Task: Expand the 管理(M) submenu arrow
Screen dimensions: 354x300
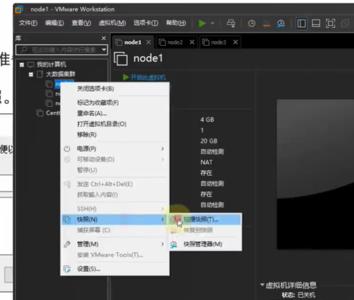Action: coord(163,244)
